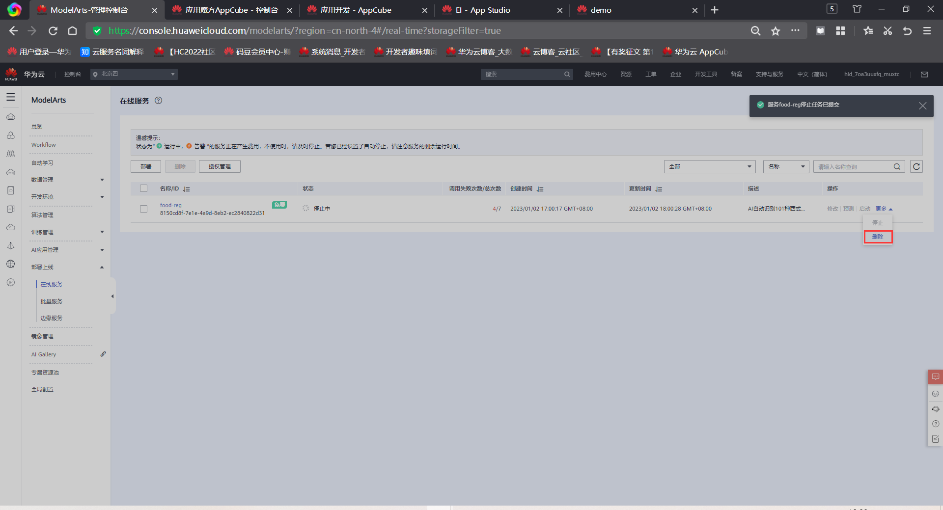
Task: Click the 部署 button
Action: (146, 166)
